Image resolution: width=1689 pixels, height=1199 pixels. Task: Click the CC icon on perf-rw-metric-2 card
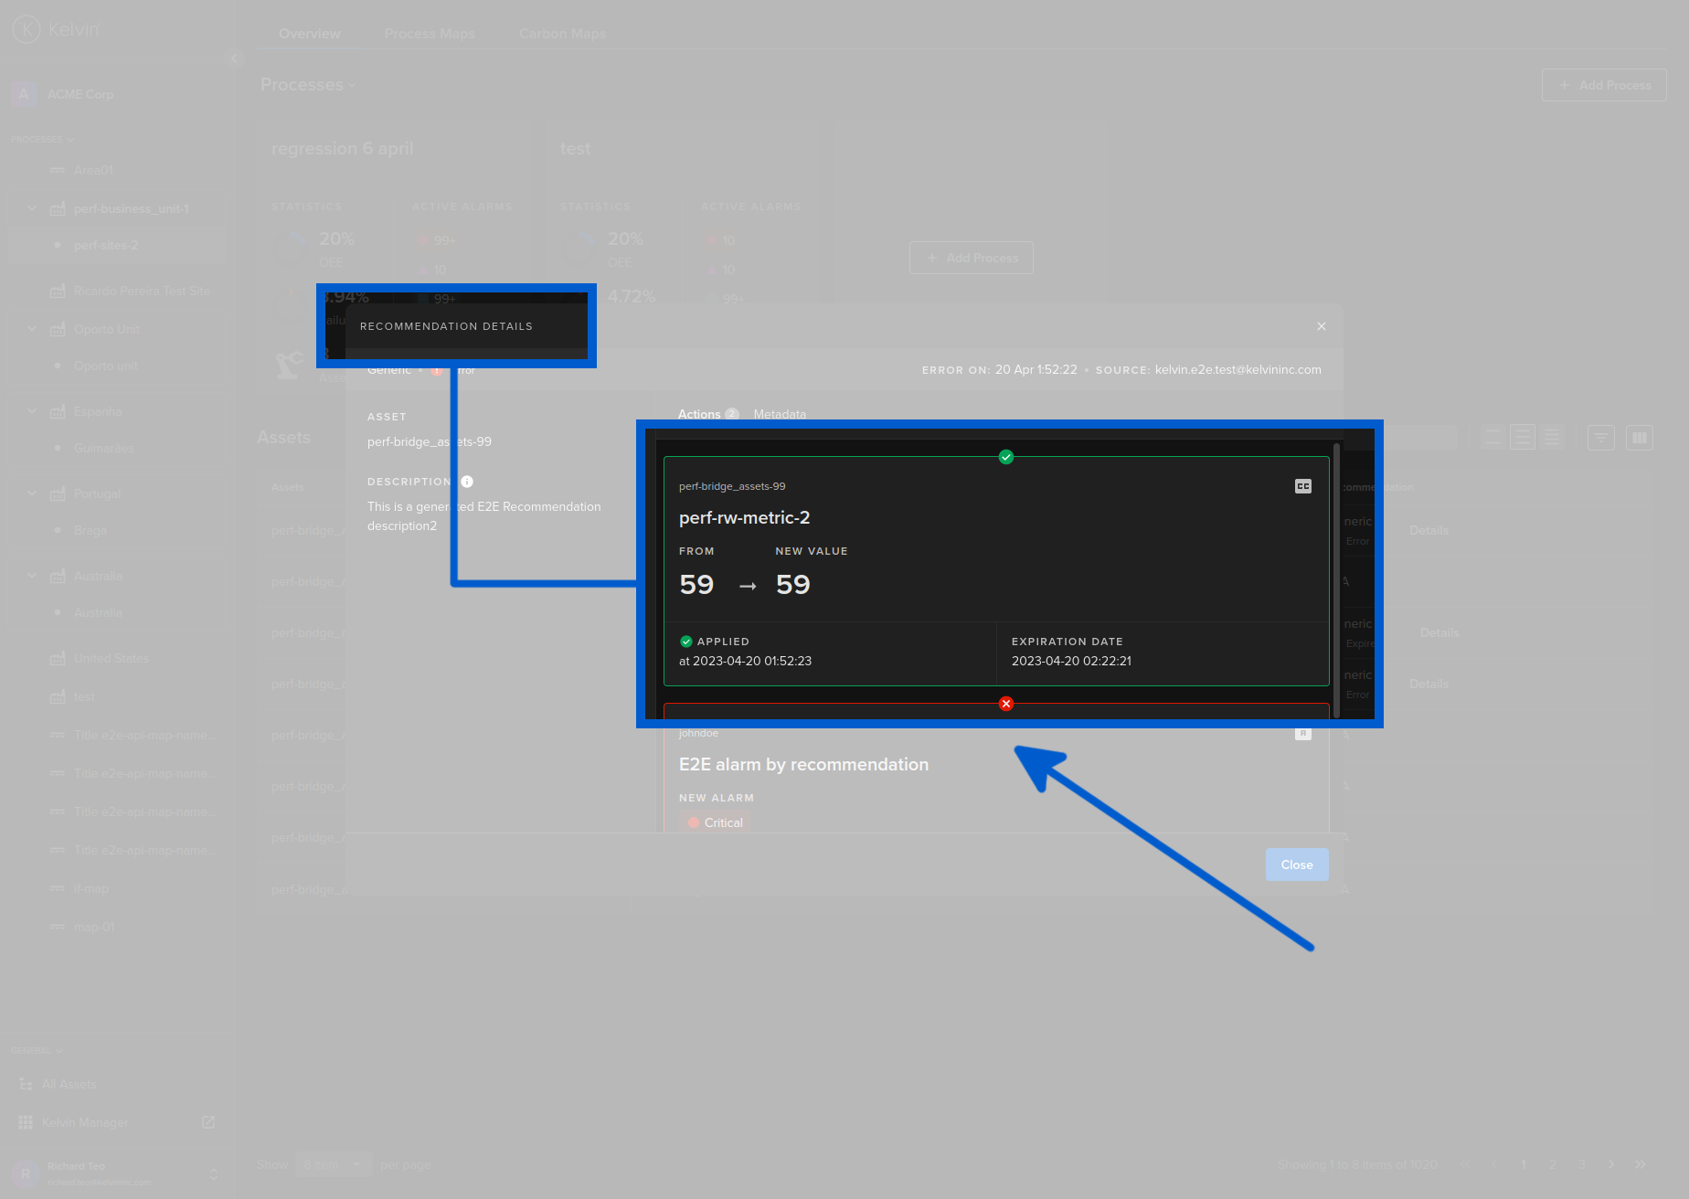click(1303, 486)
